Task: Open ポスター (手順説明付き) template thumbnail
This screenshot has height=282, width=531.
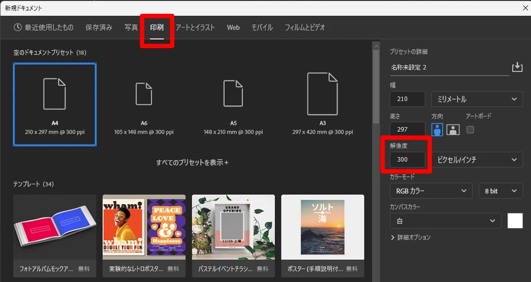Action: point(323,227)
